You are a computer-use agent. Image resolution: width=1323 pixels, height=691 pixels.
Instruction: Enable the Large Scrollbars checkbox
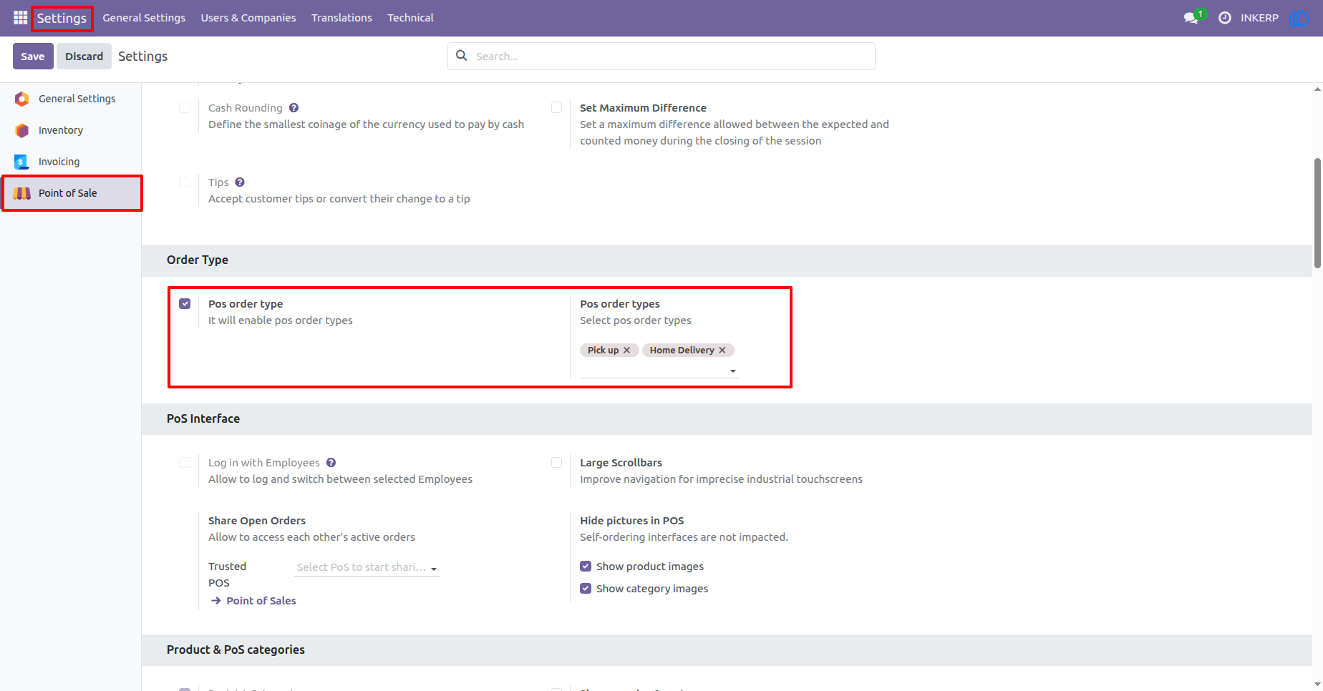click(556, 463)
